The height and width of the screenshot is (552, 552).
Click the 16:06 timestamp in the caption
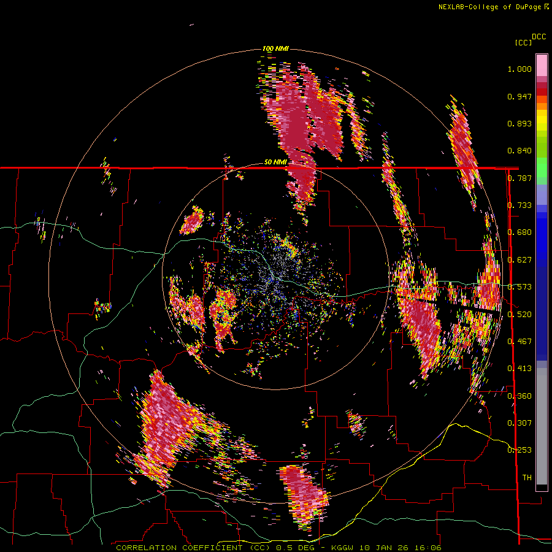pyautogui.click(x=427, y=548)
